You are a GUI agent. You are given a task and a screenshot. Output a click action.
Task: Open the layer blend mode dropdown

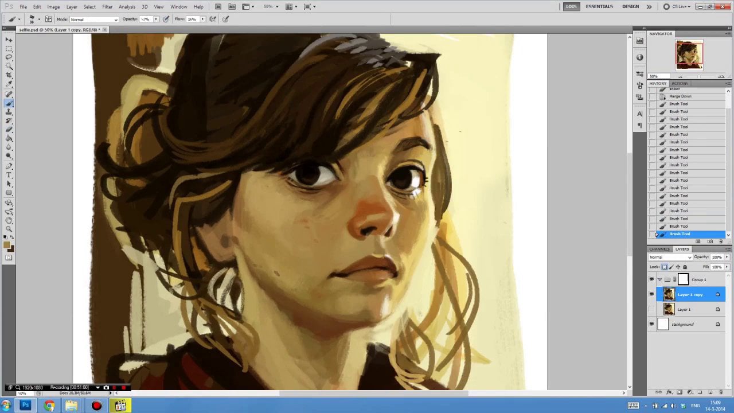click(x=670, y=257)
